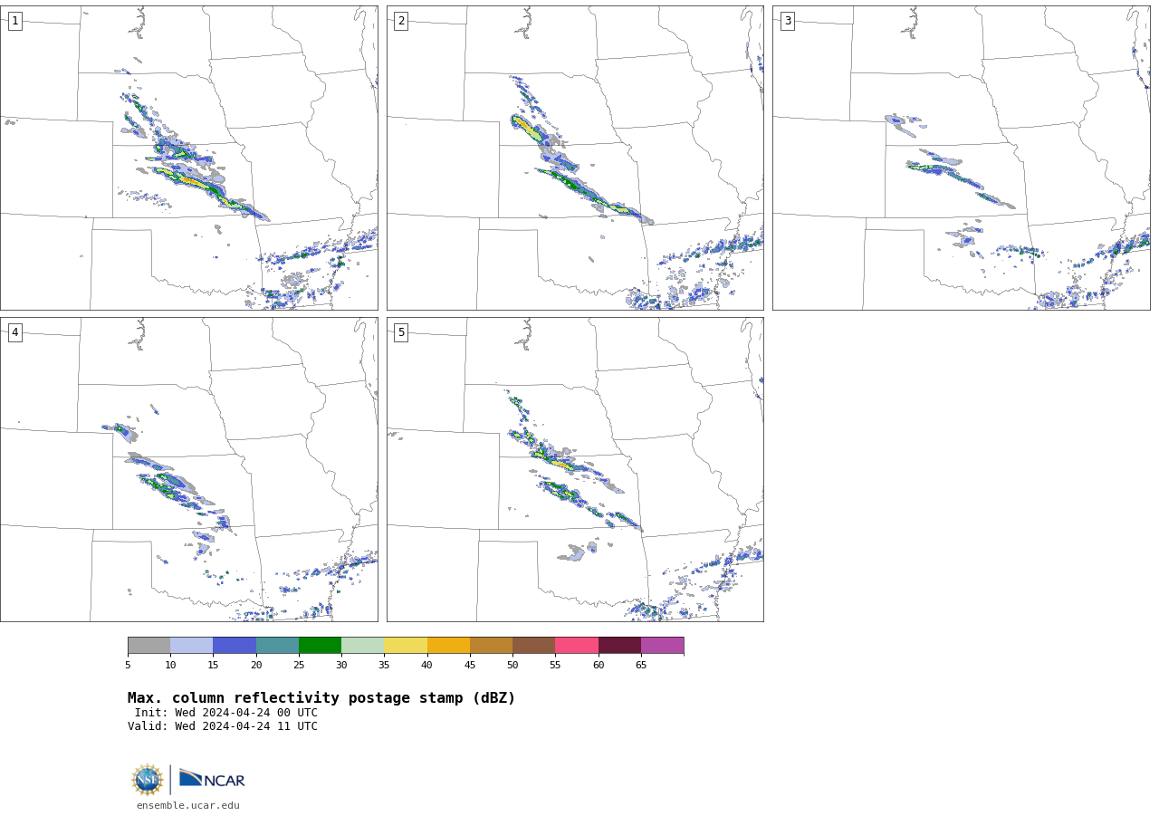Click the light lavender 10-15 dBZ swatch
This screenshot has width=1159, height=816.
191,646
